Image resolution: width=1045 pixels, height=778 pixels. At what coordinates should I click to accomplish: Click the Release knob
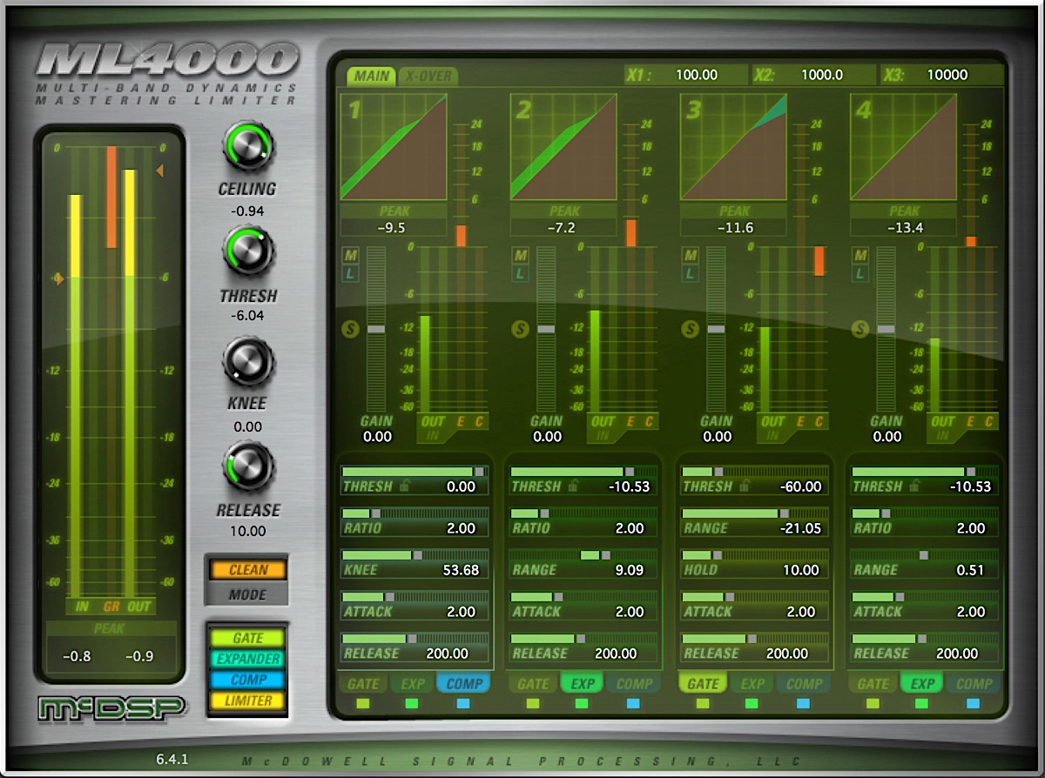click(248, 467)
